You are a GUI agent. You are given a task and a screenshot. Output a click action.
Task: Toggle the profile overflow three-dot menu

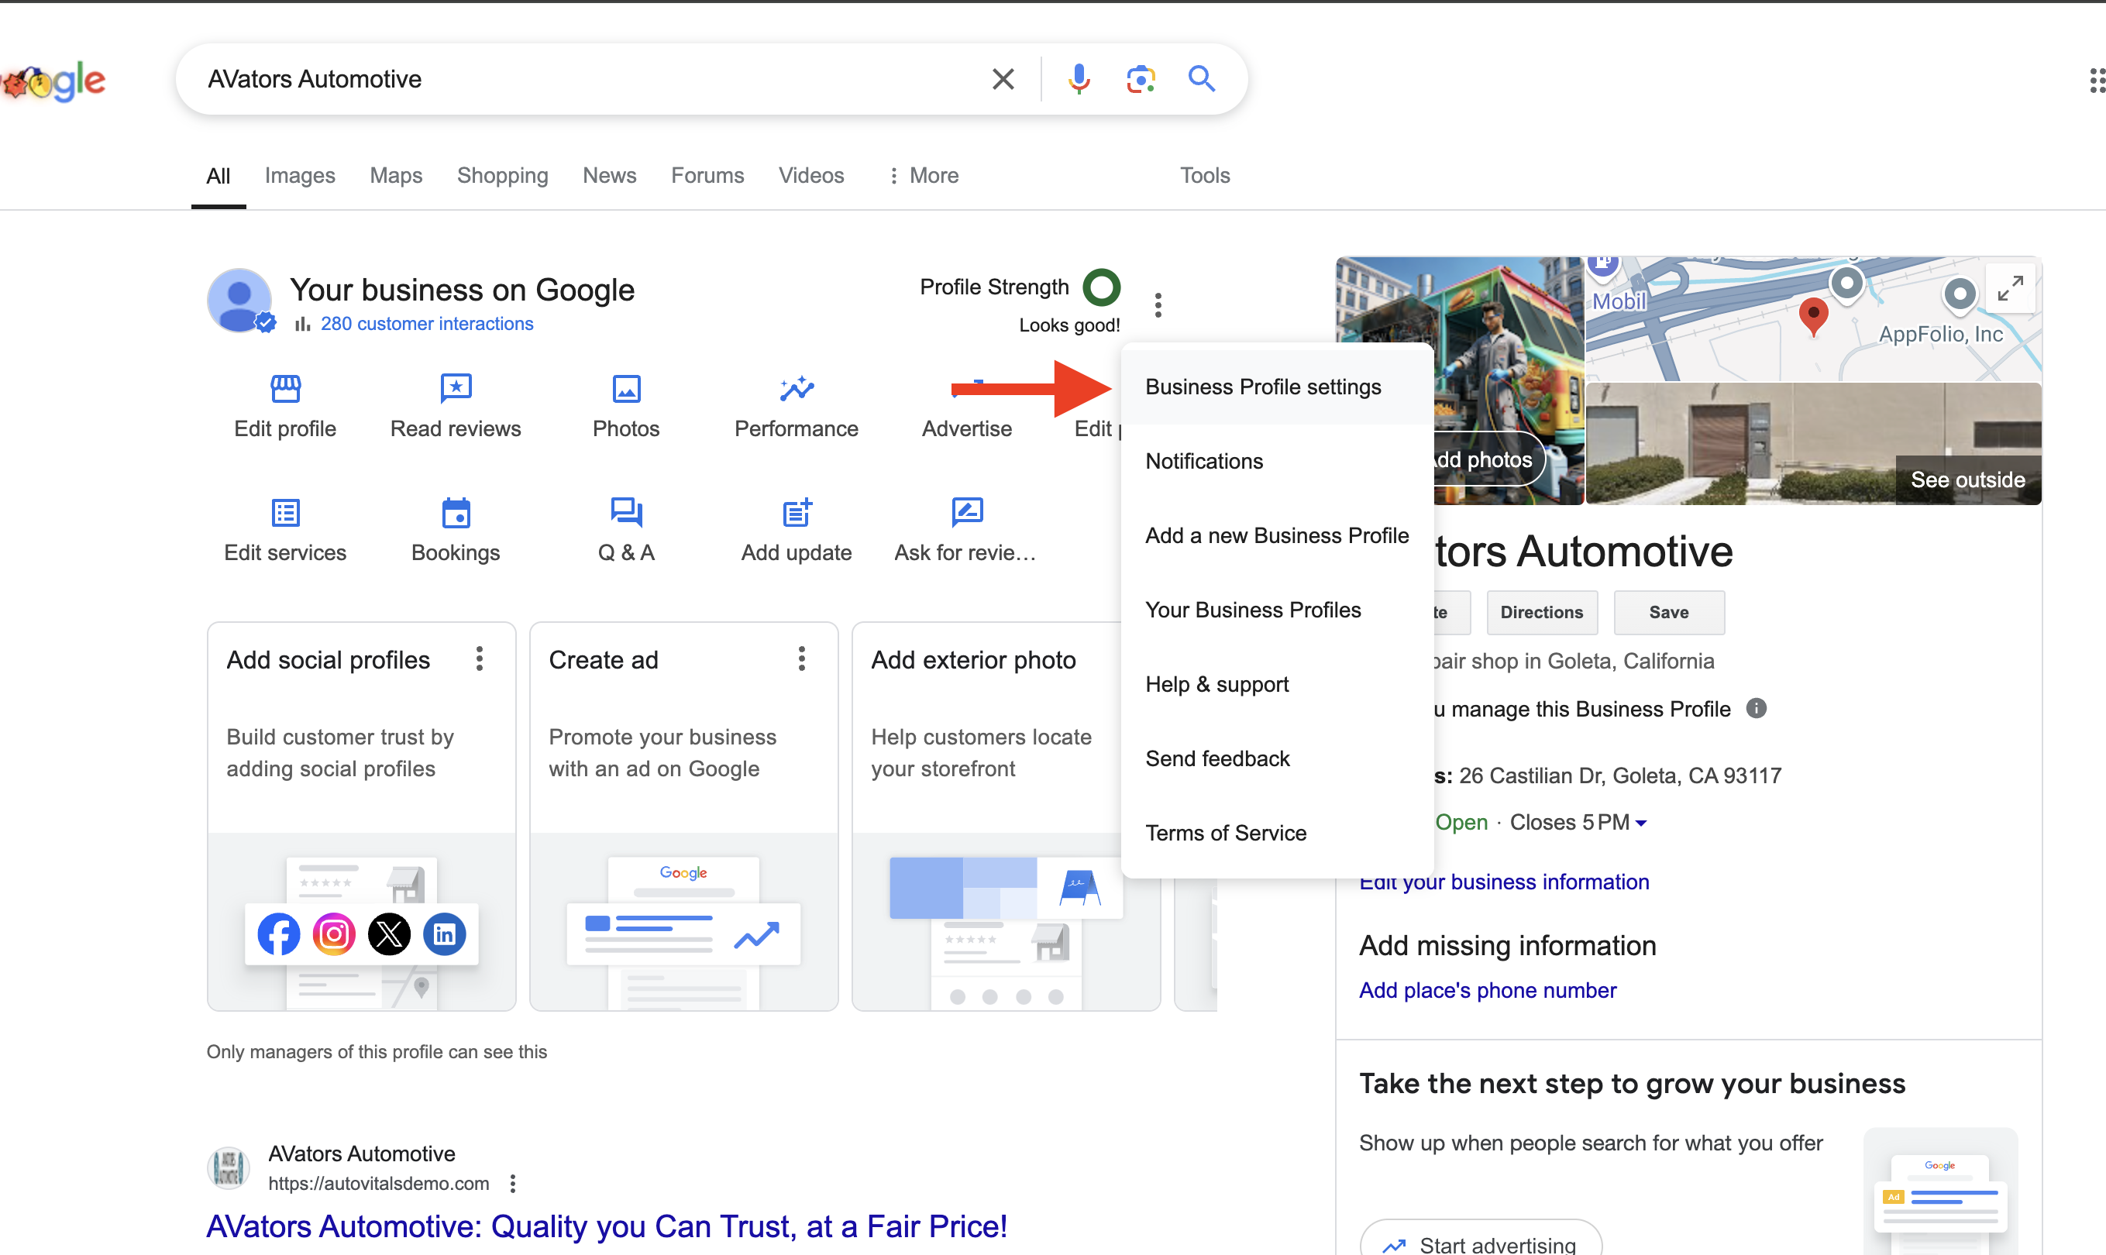click(1158, 304)
